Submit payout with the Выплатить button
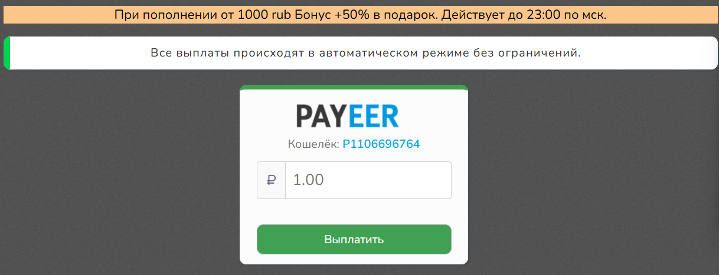This screenshot has height=275, width=719. pyautogui.click(x=354, y=240)
